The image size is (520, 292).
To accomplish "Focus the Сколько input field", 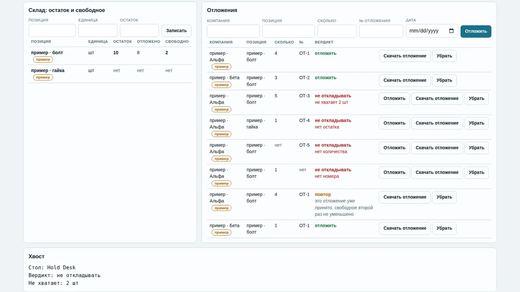I will (337, 31).
